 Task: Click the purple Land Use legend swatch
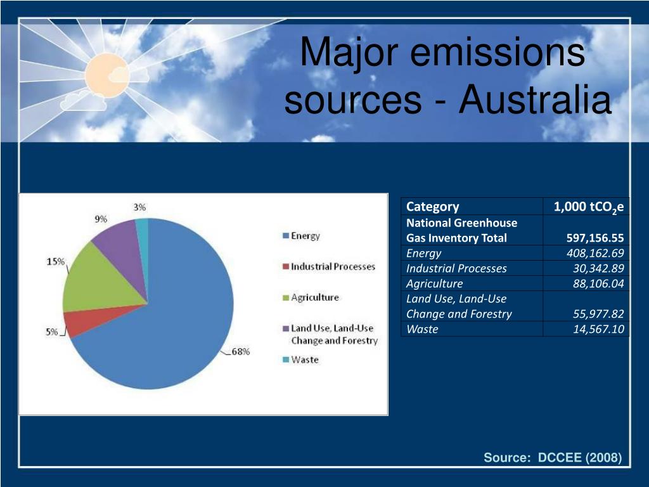(286, 328)
